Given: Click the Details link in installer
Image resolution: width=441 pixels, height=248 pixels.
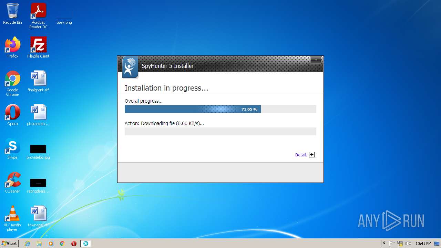Looking at the screenshot, I should pos(301,155).
